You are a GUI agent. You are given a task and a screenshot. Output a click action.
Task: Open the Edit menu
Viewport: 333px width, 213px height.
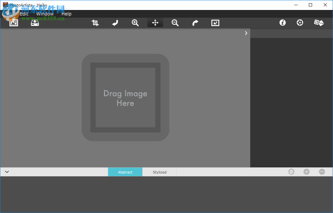click(24, 14)
